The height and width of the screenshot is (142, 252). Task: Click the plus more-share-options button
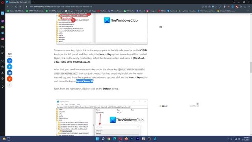pos(9,85)
